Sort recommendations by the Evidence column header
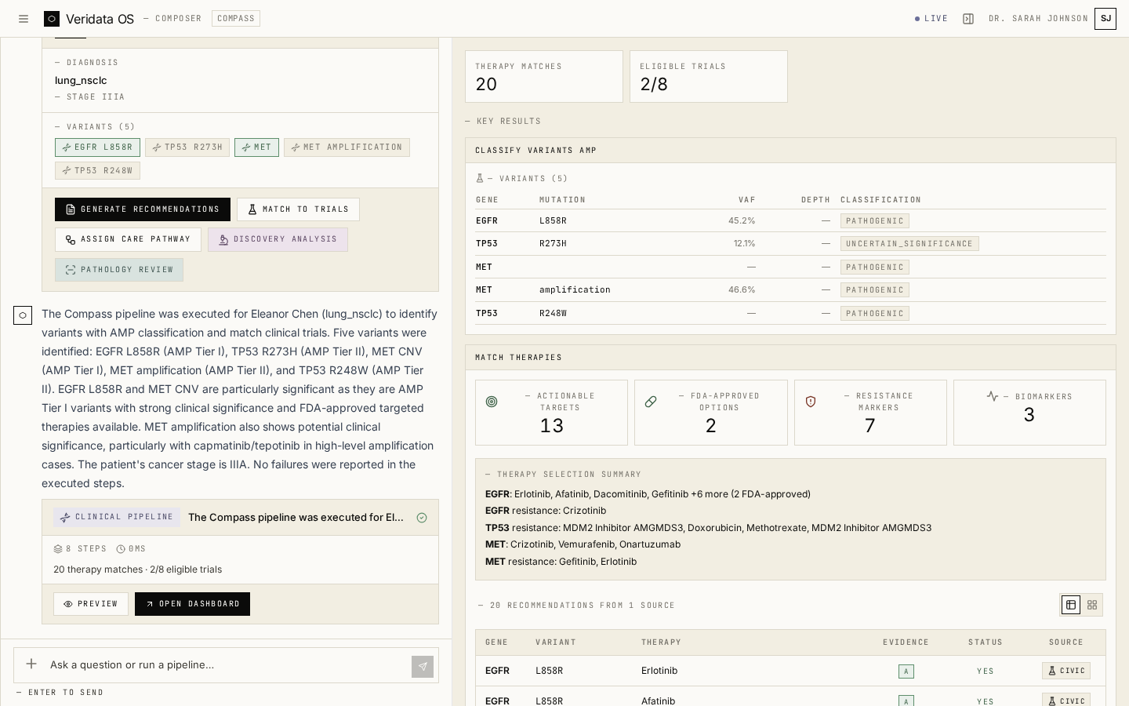The width and height of the screenshot is (1129, 706). (x=906, y=642)
